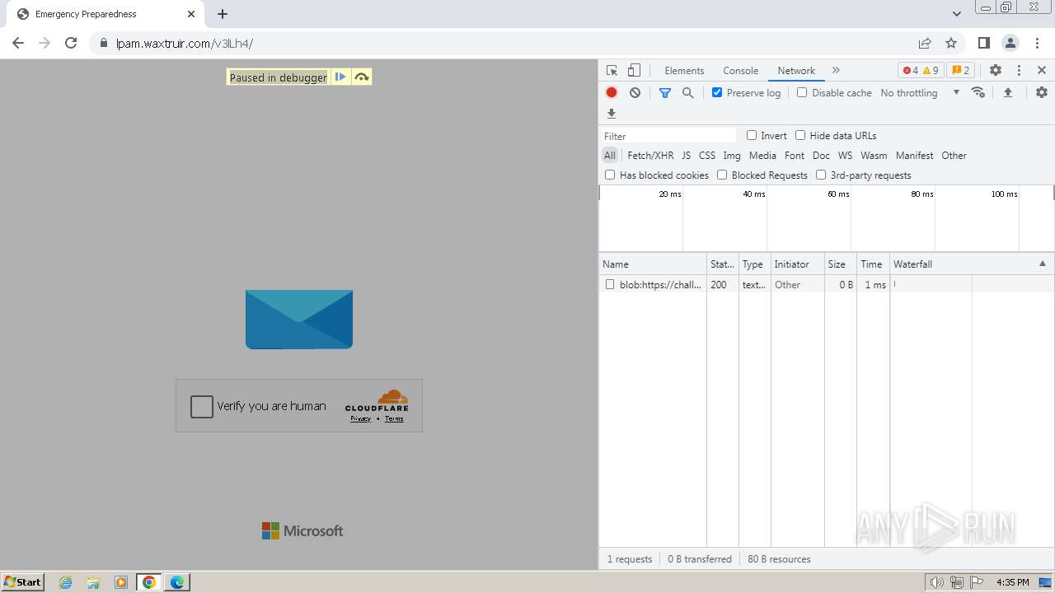This screenshot has height=593, width=1055.
Task: Click the inspect element selector icon
Action: pyautogui.click(x=612, y=71)
